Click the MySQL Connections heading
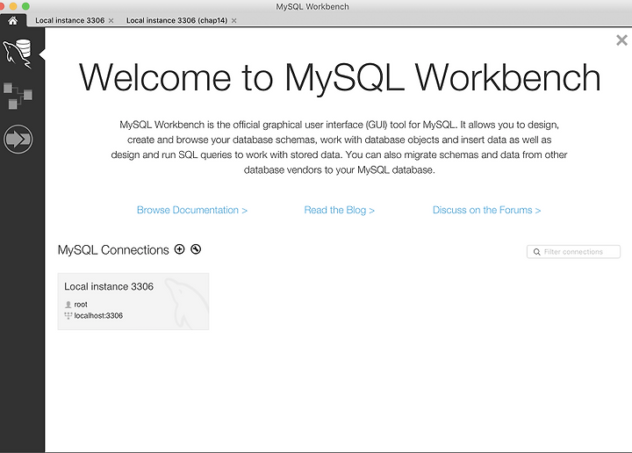Image resolution: width=632 pixels, height=453 pixels. [113, 250]
